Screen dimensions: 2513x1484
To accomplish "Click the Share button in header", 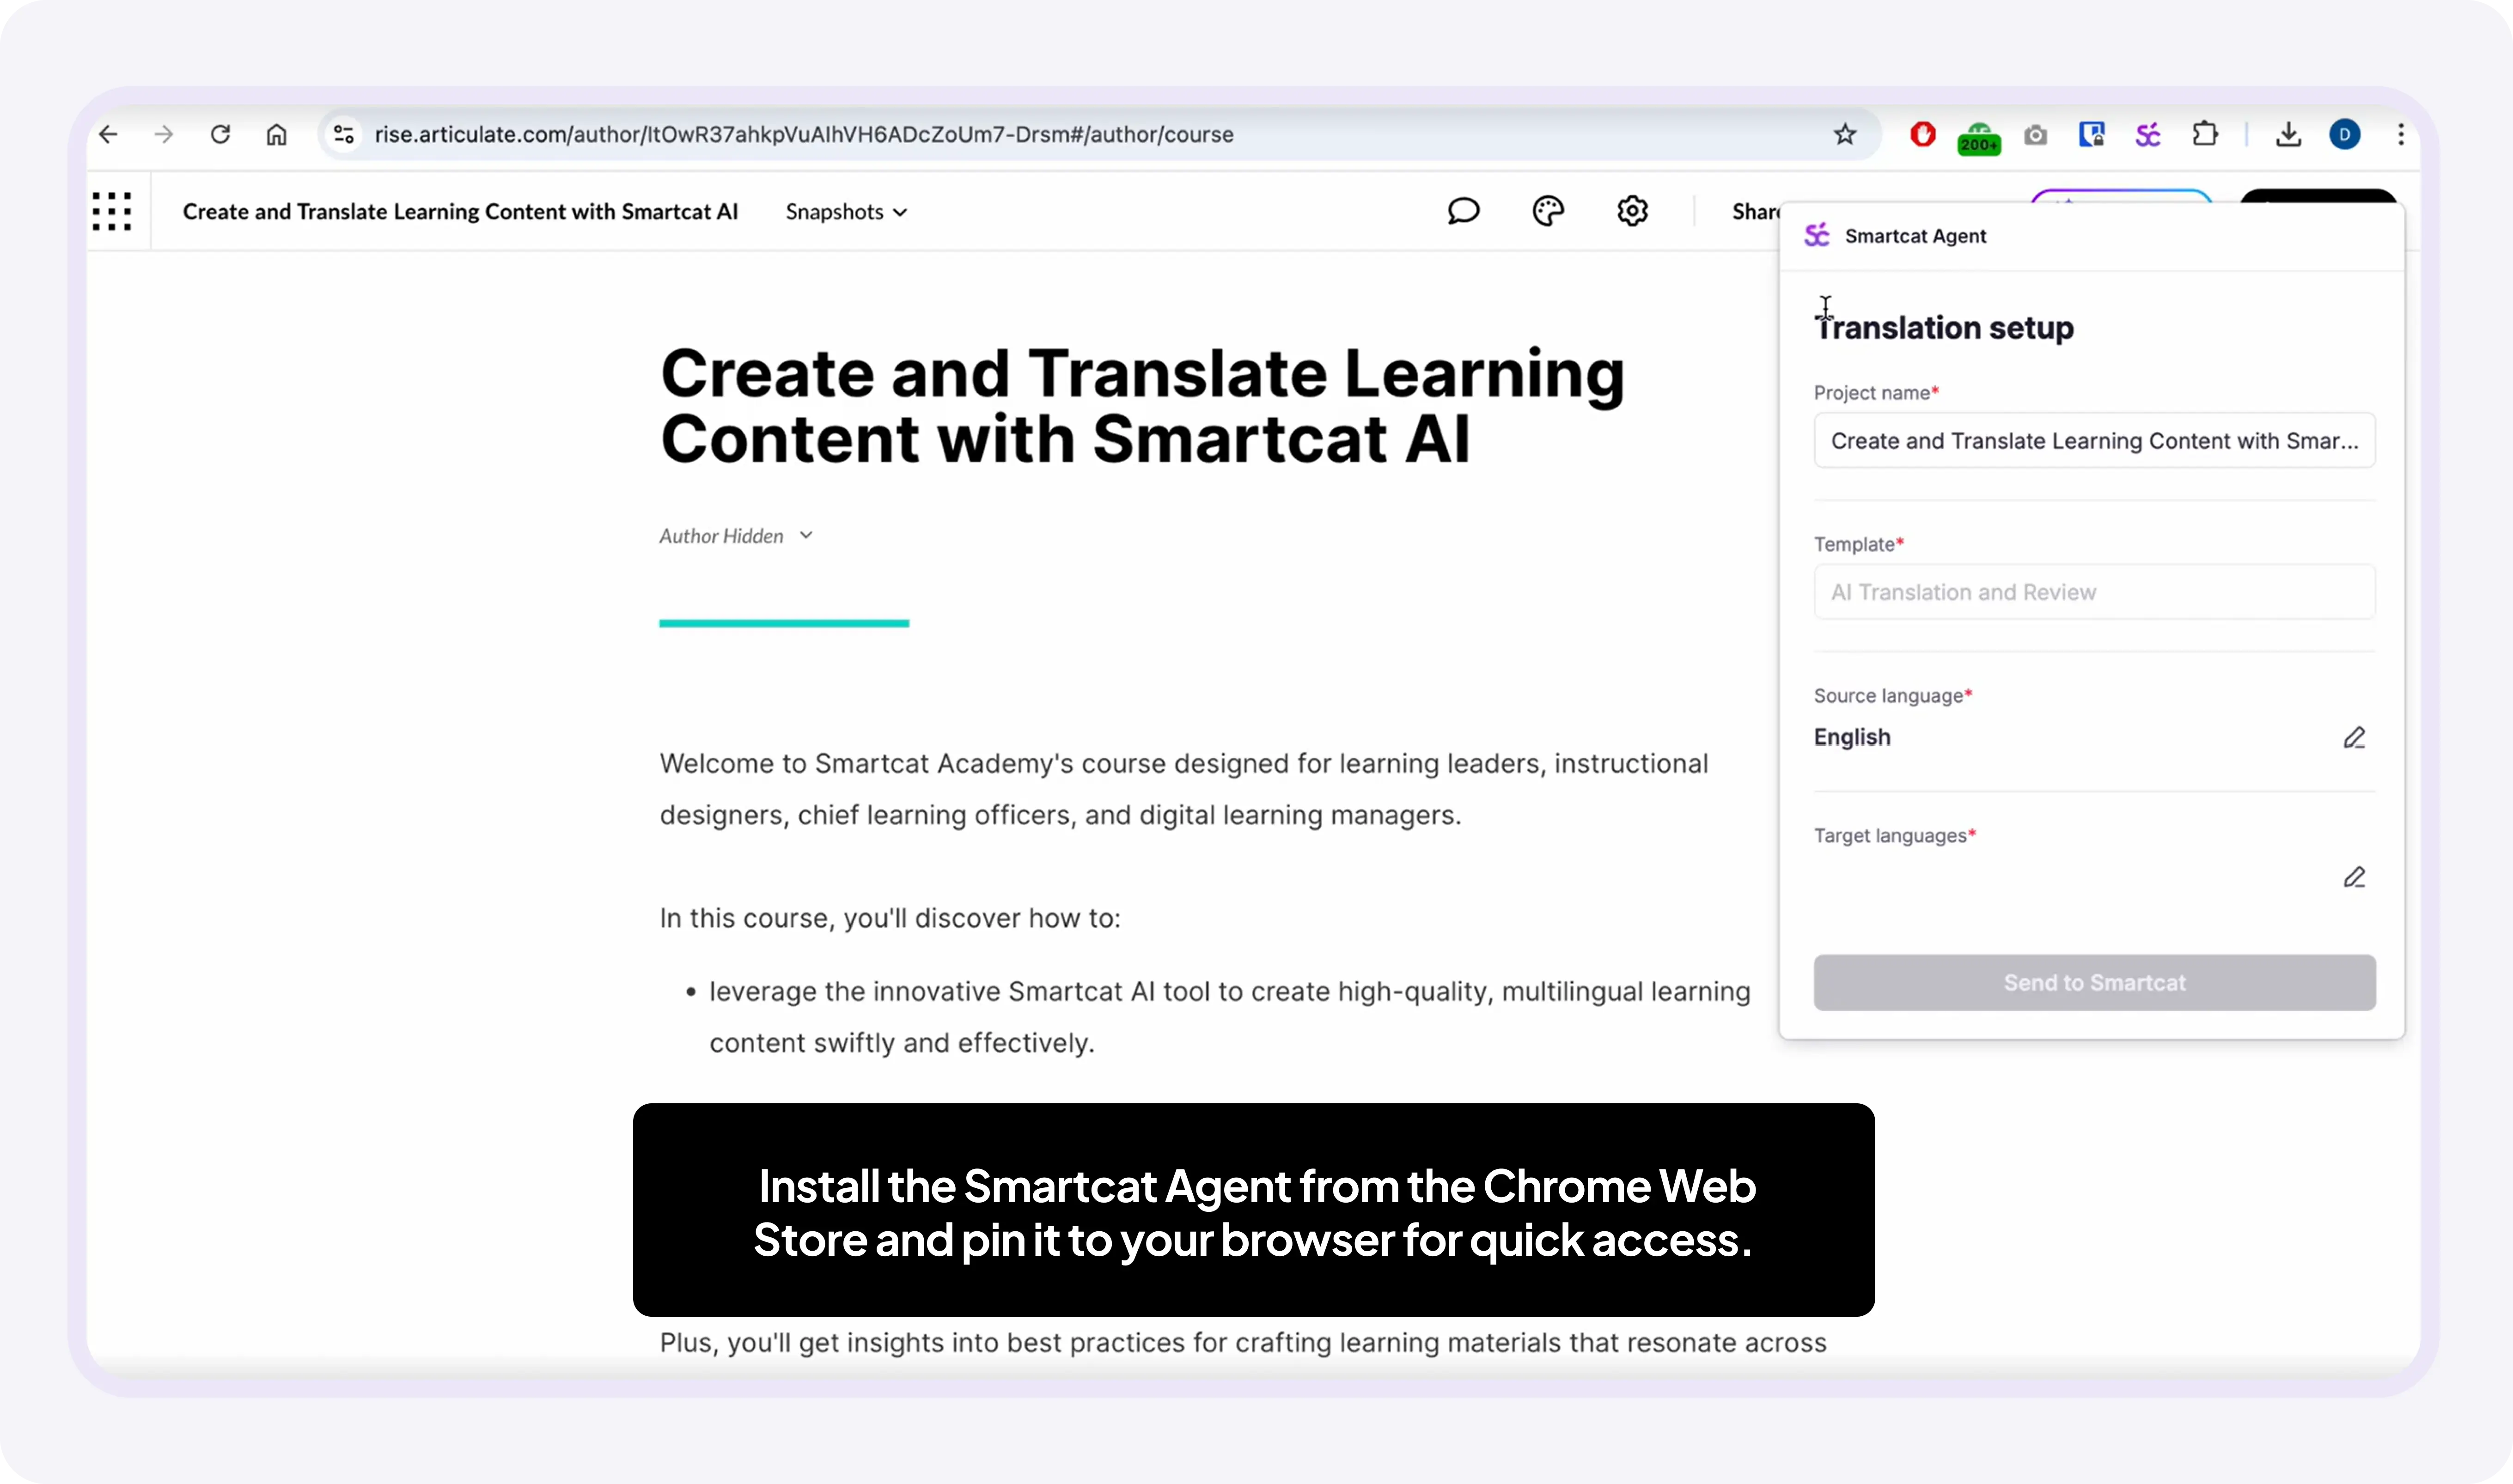I will click(x=1755, y=212).
